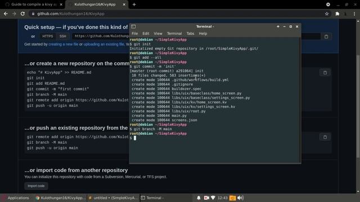Click the profile icon next to extensions
This screenshot has height=202, width=360.
pos(345,13)
